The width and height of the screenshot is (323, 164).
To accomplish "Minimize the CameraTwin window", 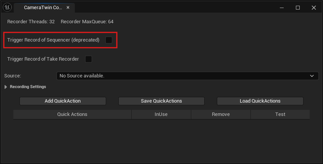I will [x=282, y=8].
